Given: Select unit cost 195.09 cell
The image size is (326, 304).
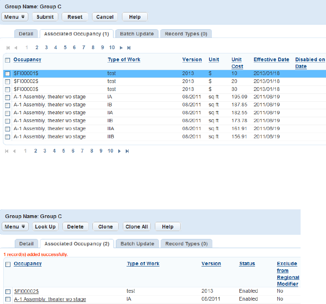Looking at the screenshot, I should pos(239,97).
